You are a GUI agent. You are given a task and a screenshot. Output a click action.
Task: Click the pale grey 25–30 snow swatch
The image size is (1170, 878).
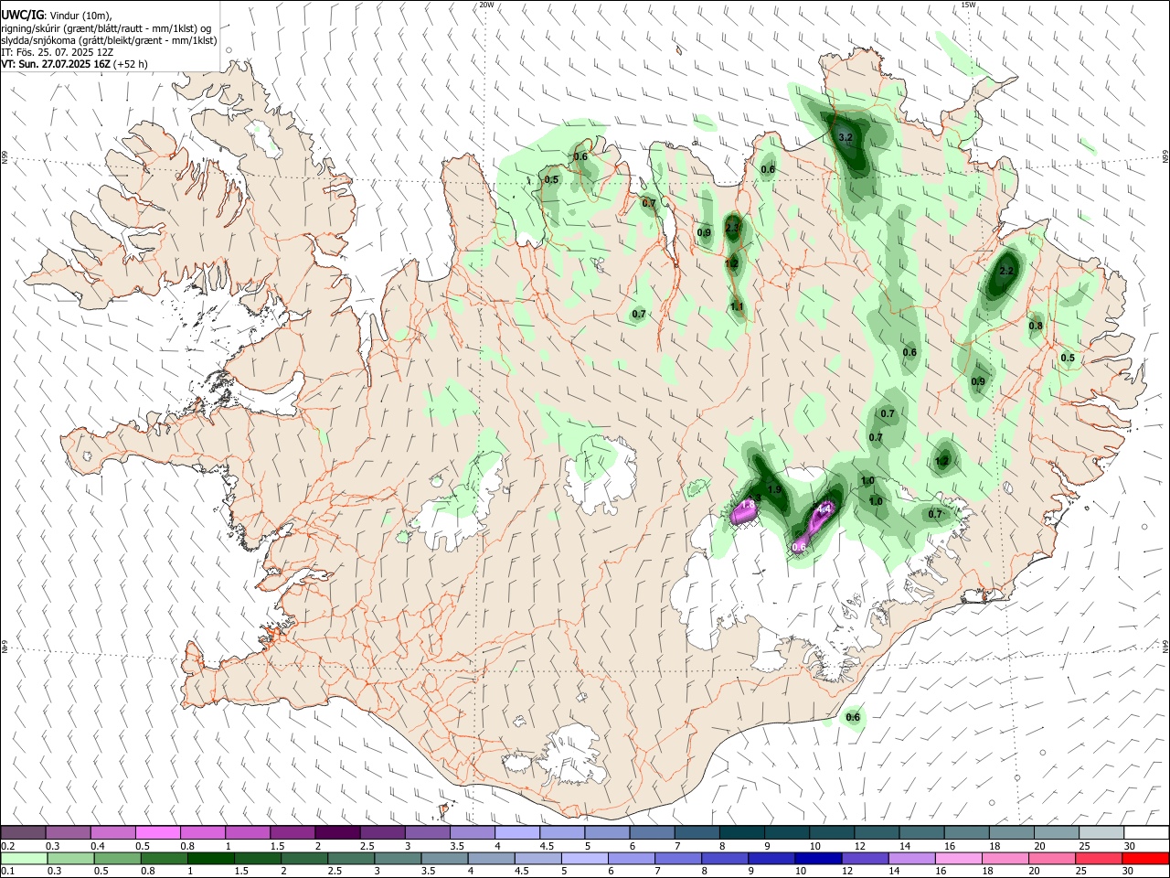click(x=1101, y=833)
